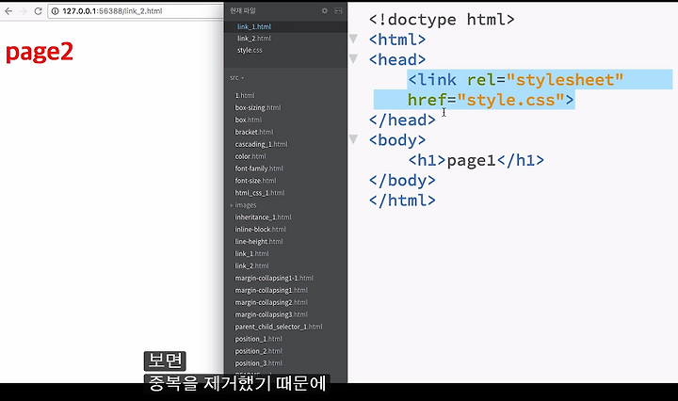
Task: Click the browser back arrow
Action: 8,10
